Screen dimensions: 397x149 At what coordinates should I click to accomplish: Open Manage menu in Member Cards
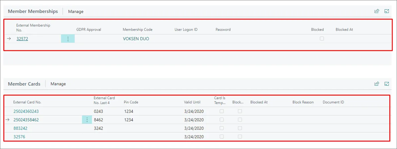58,84
